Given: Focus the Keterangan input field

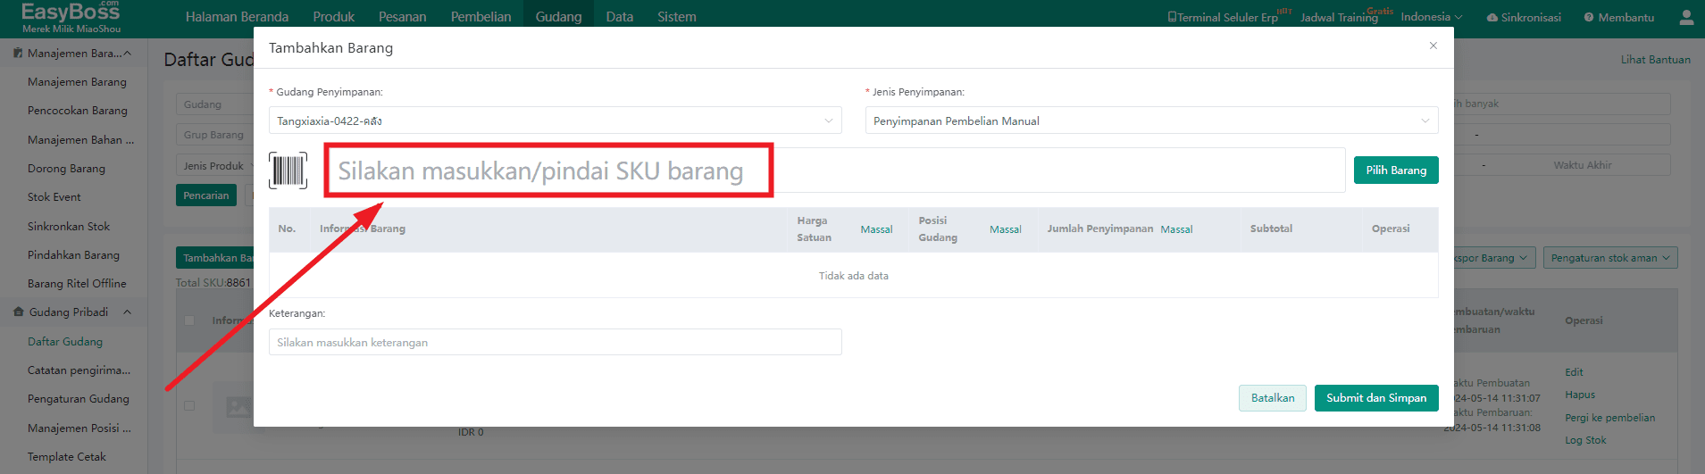Looking at the screenshot, I should 555,342.
